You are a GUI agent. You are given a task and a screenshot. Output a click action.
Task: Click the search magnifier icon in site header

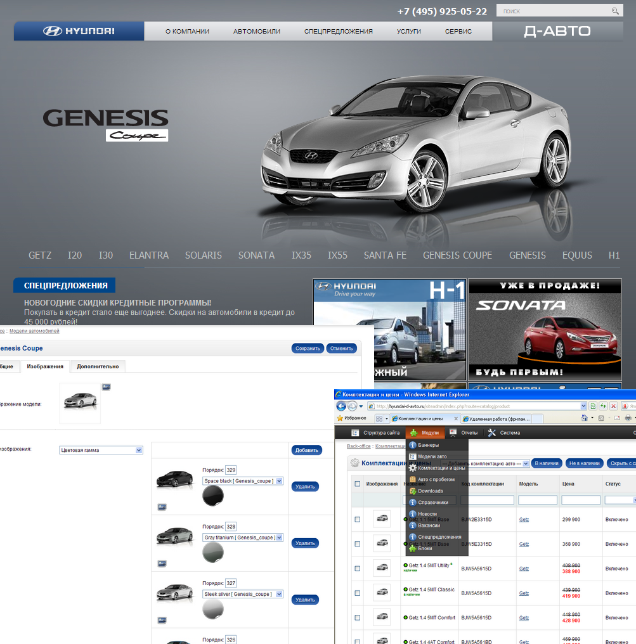614,11
